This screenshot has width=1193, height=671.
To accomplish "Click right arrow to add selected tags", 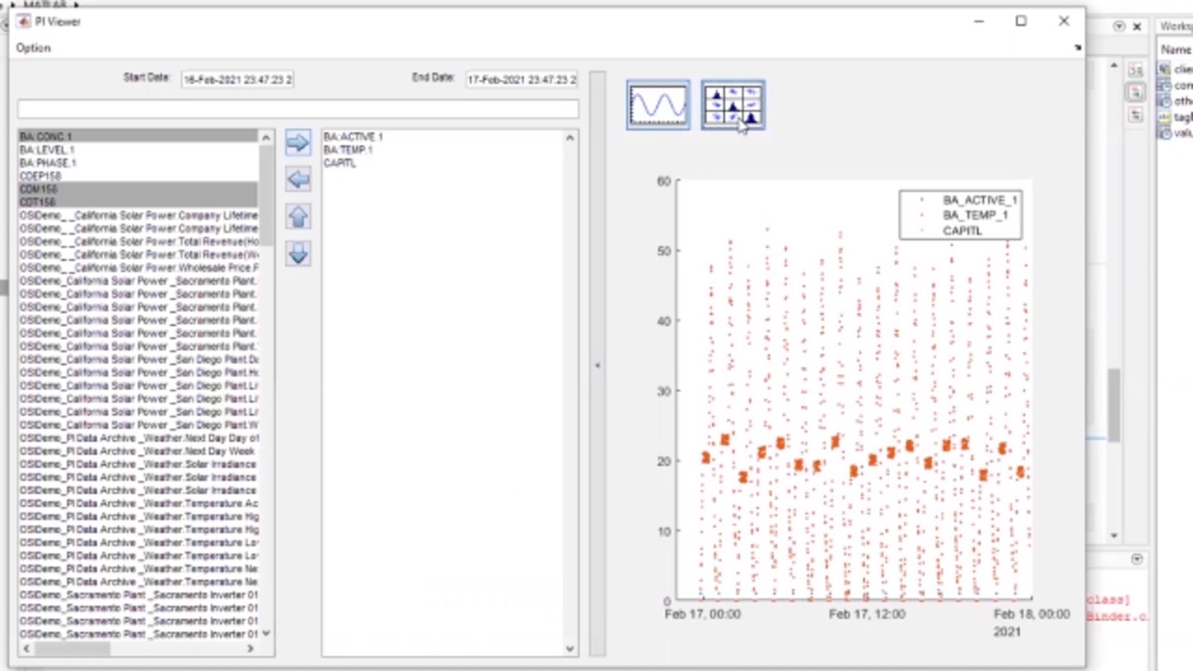I will [x=297, y=142].
